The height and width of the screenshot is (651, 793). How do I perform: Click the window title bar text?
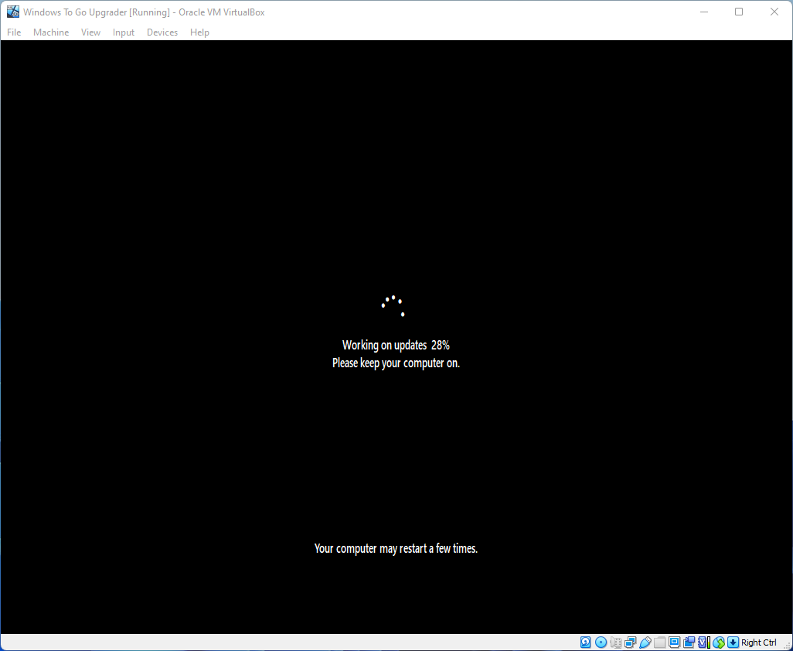(144, 12)
